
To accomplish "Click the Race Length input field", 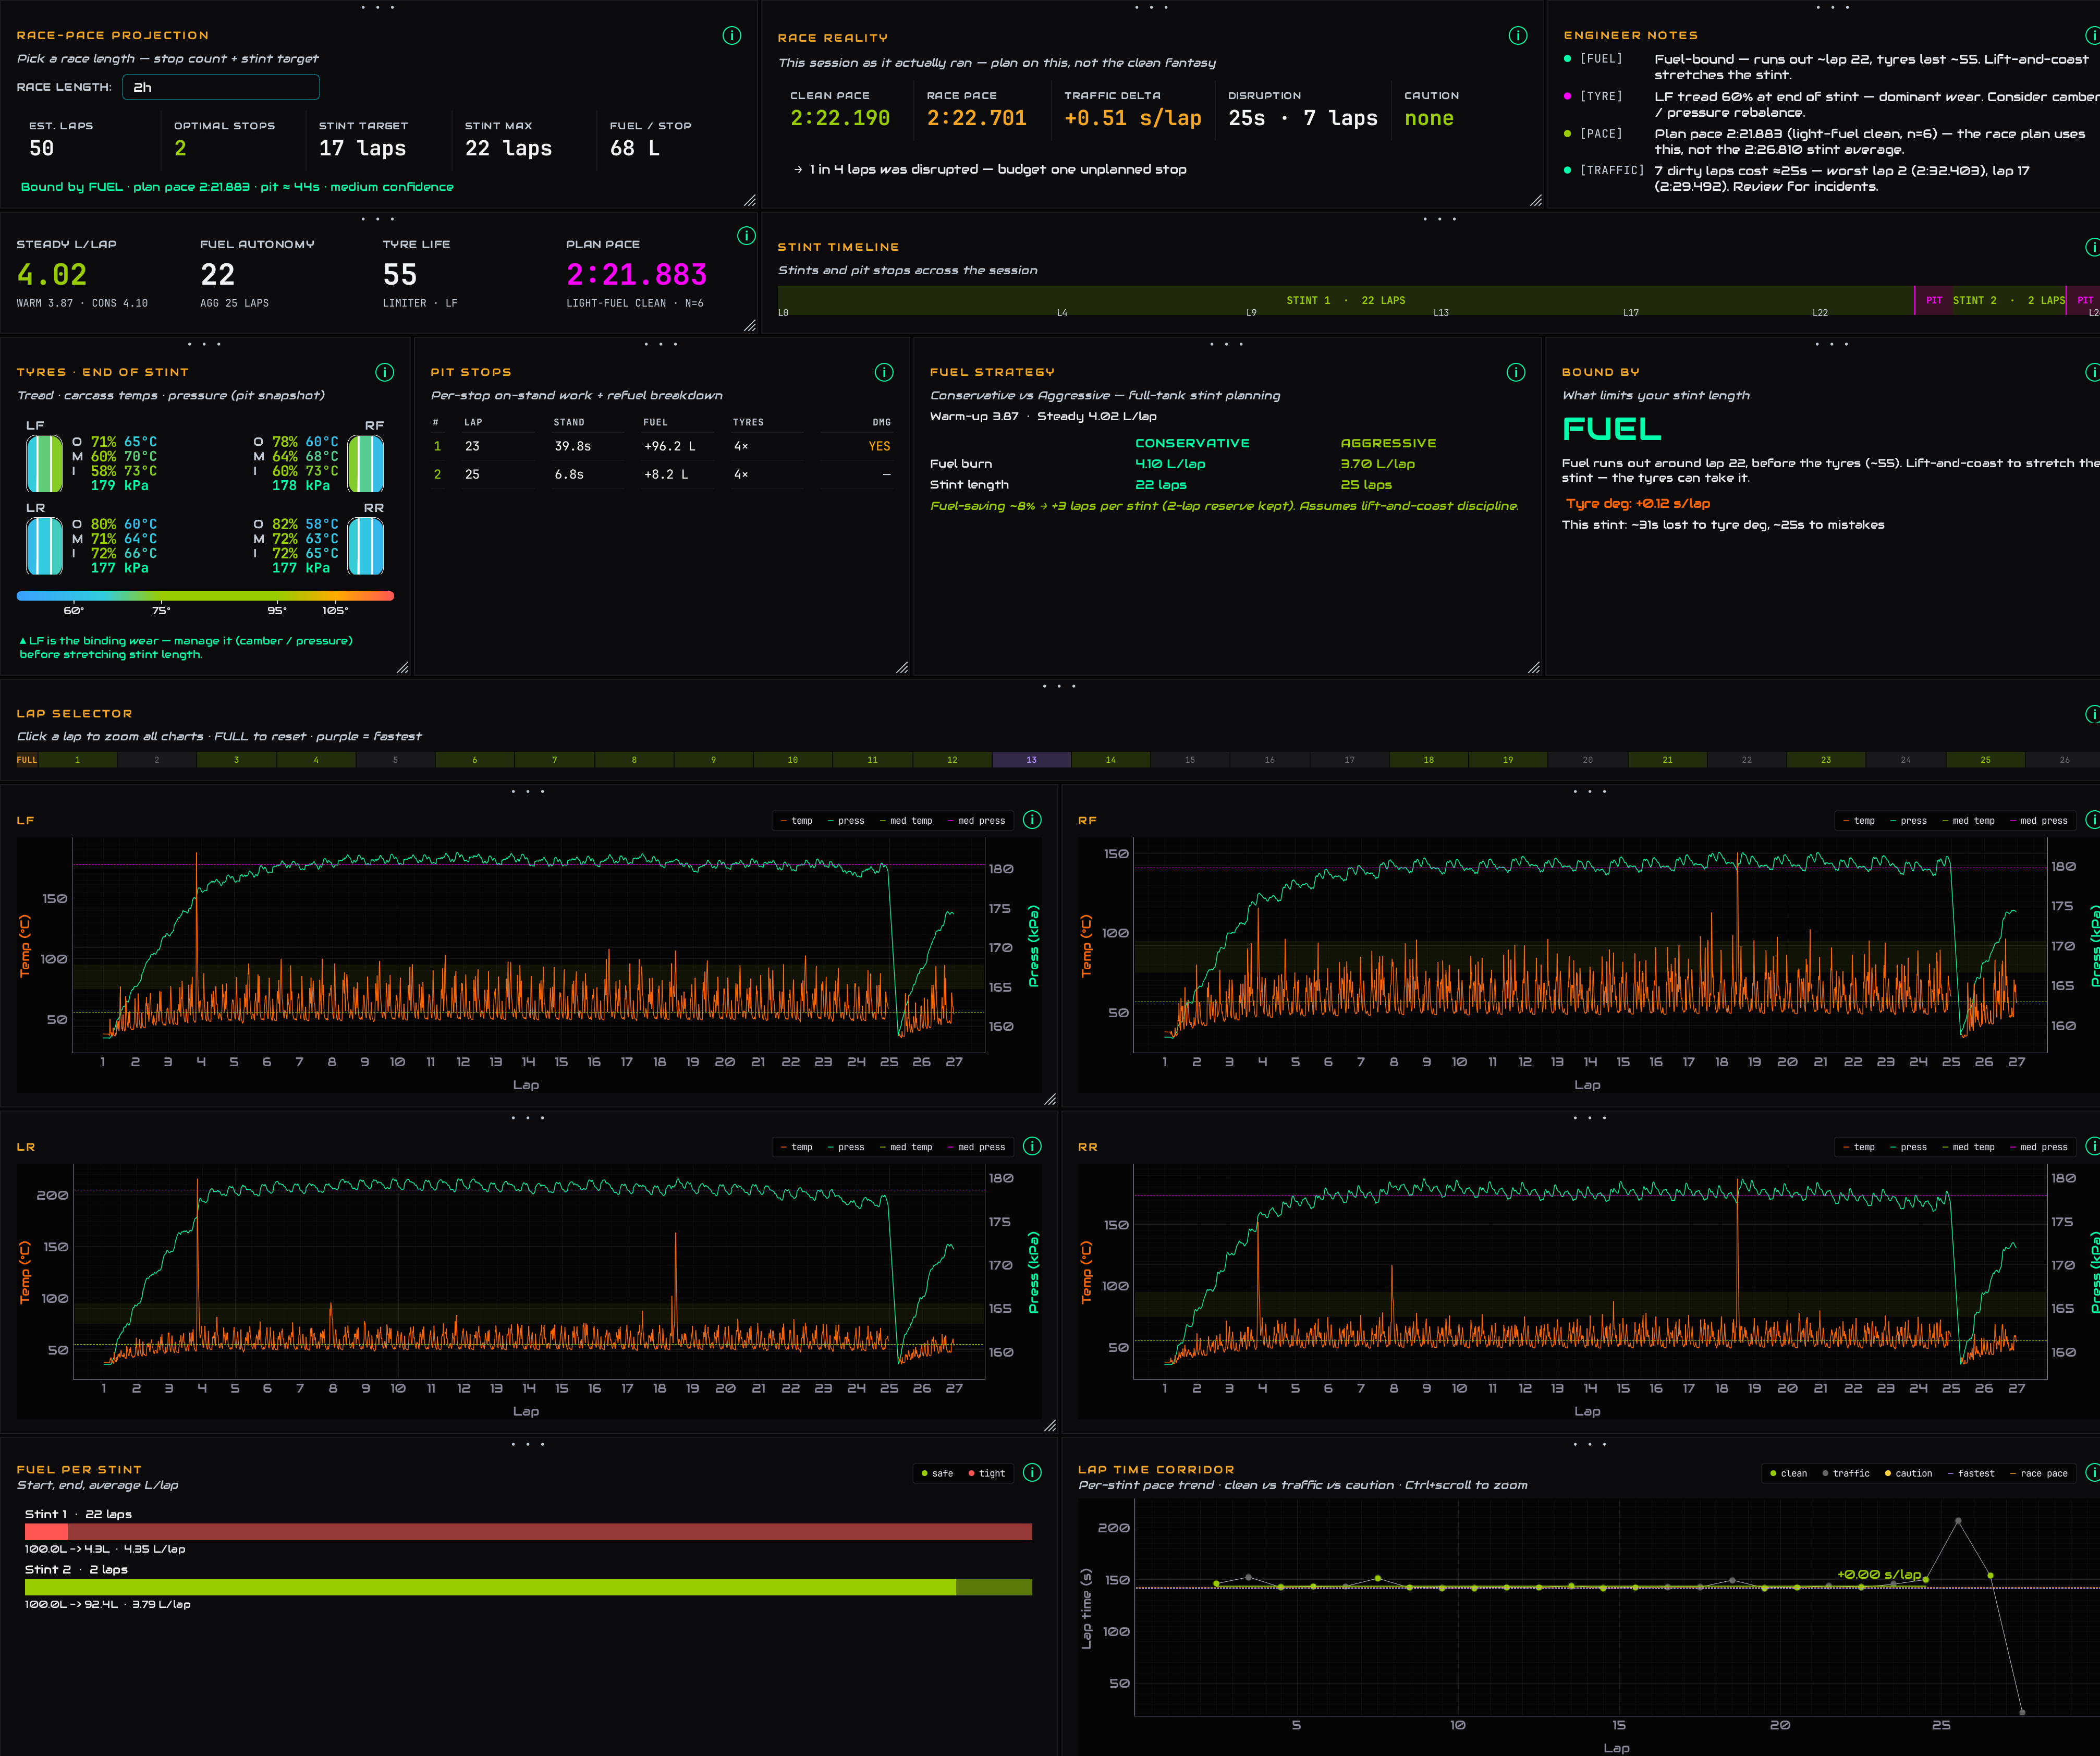I will 221,87.
